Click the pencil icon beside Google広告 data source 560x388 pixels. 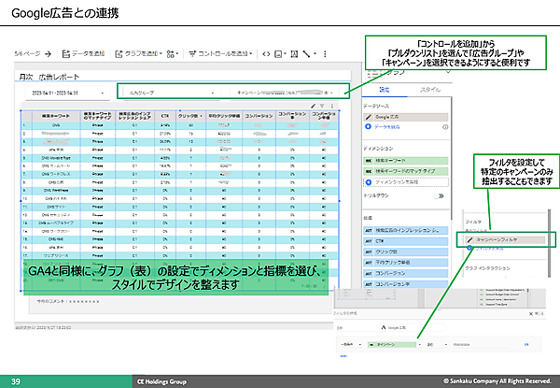368,117
